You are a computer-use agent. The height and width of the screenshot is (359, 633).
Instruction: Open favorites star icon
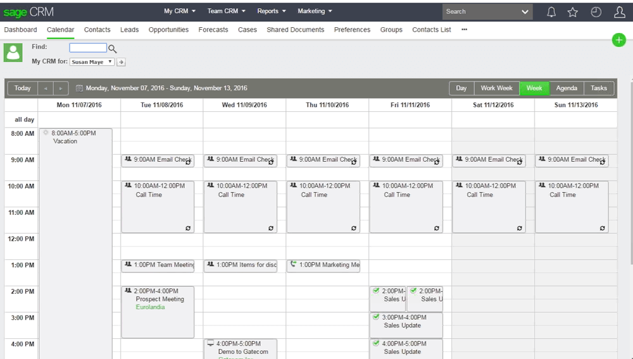pyautogui.click(x=572, y=12)
